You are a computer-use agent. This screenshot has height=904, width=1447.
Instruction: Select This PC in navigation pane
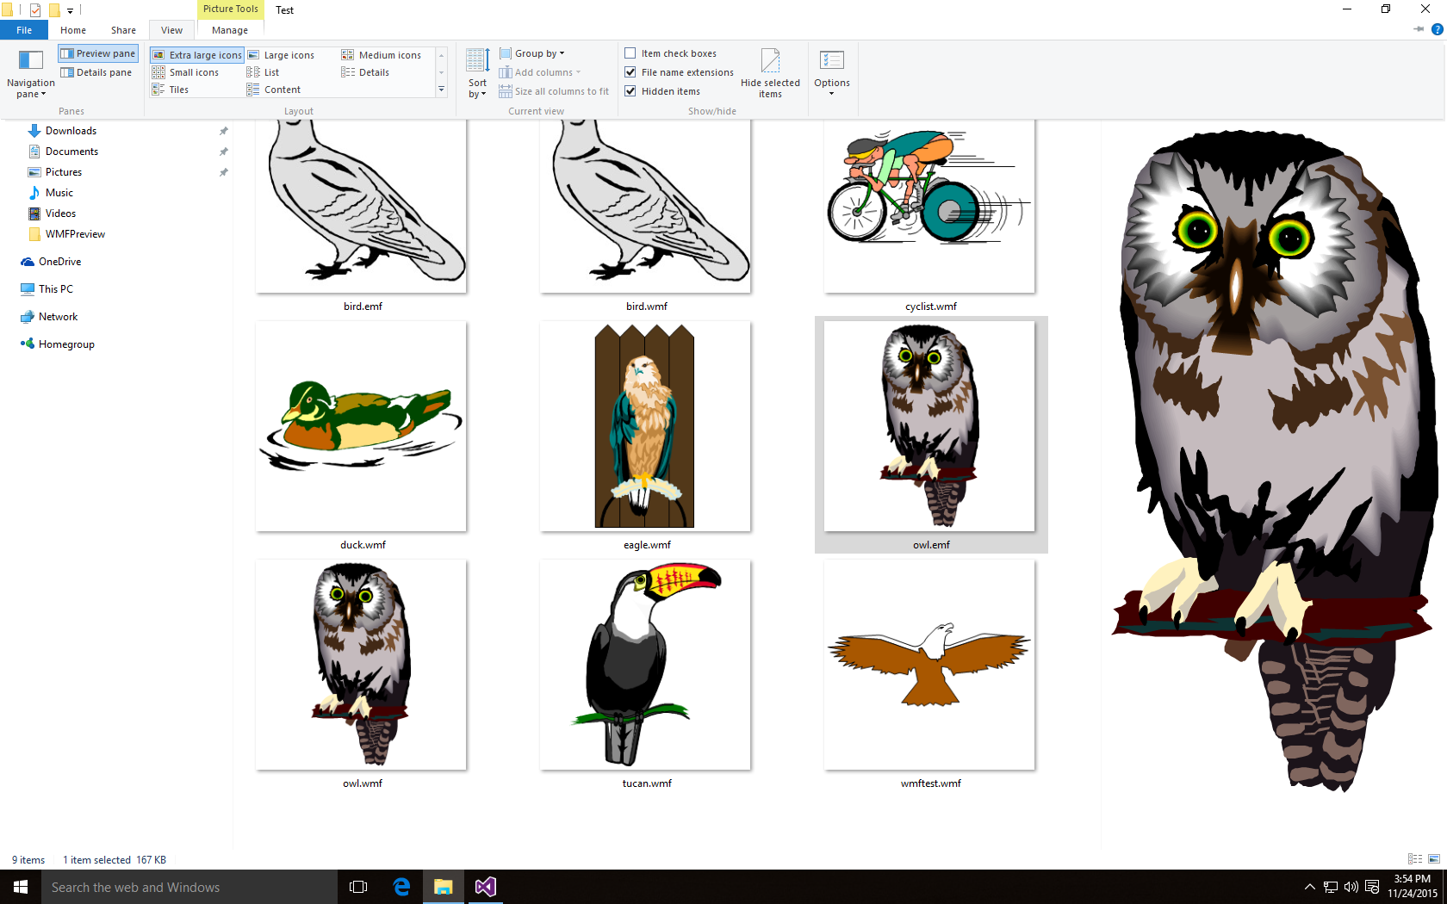(56, 289)
